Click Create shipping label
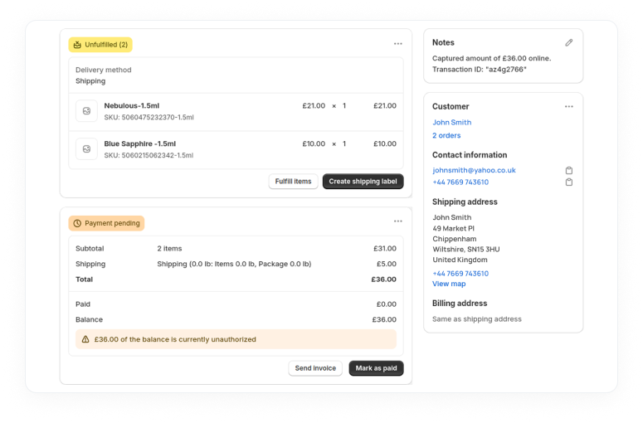The height and width of the screenshot is (423, 643). (363, 182)
